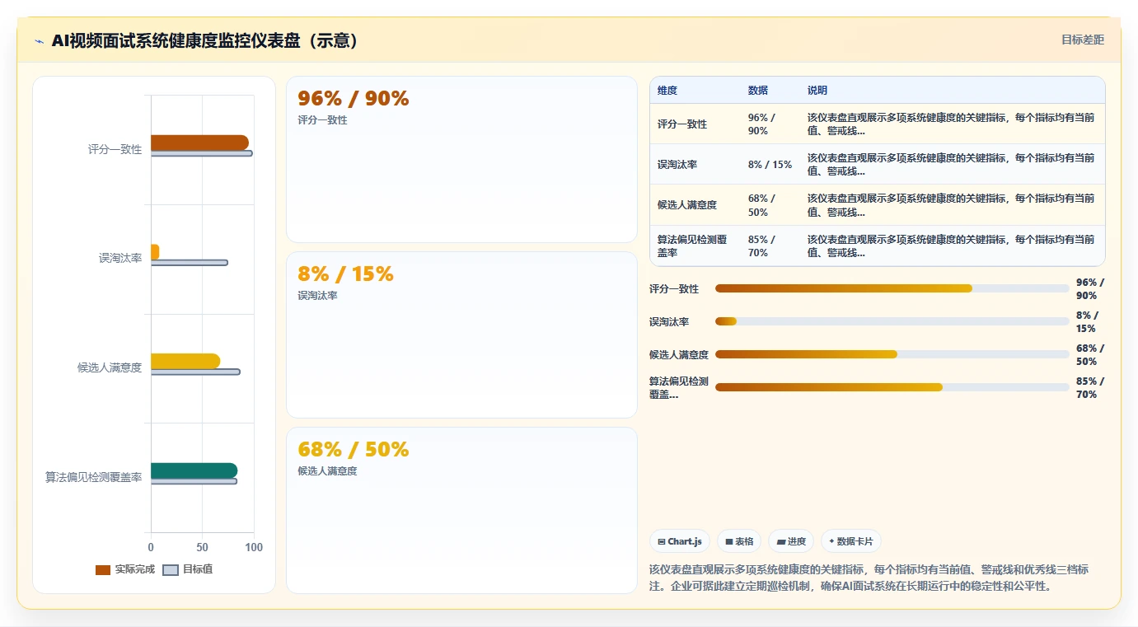This screenshot has height=627, width=1138.
Task: Click the 评分一致性 progress bar
Action: (x=892, y=288)
